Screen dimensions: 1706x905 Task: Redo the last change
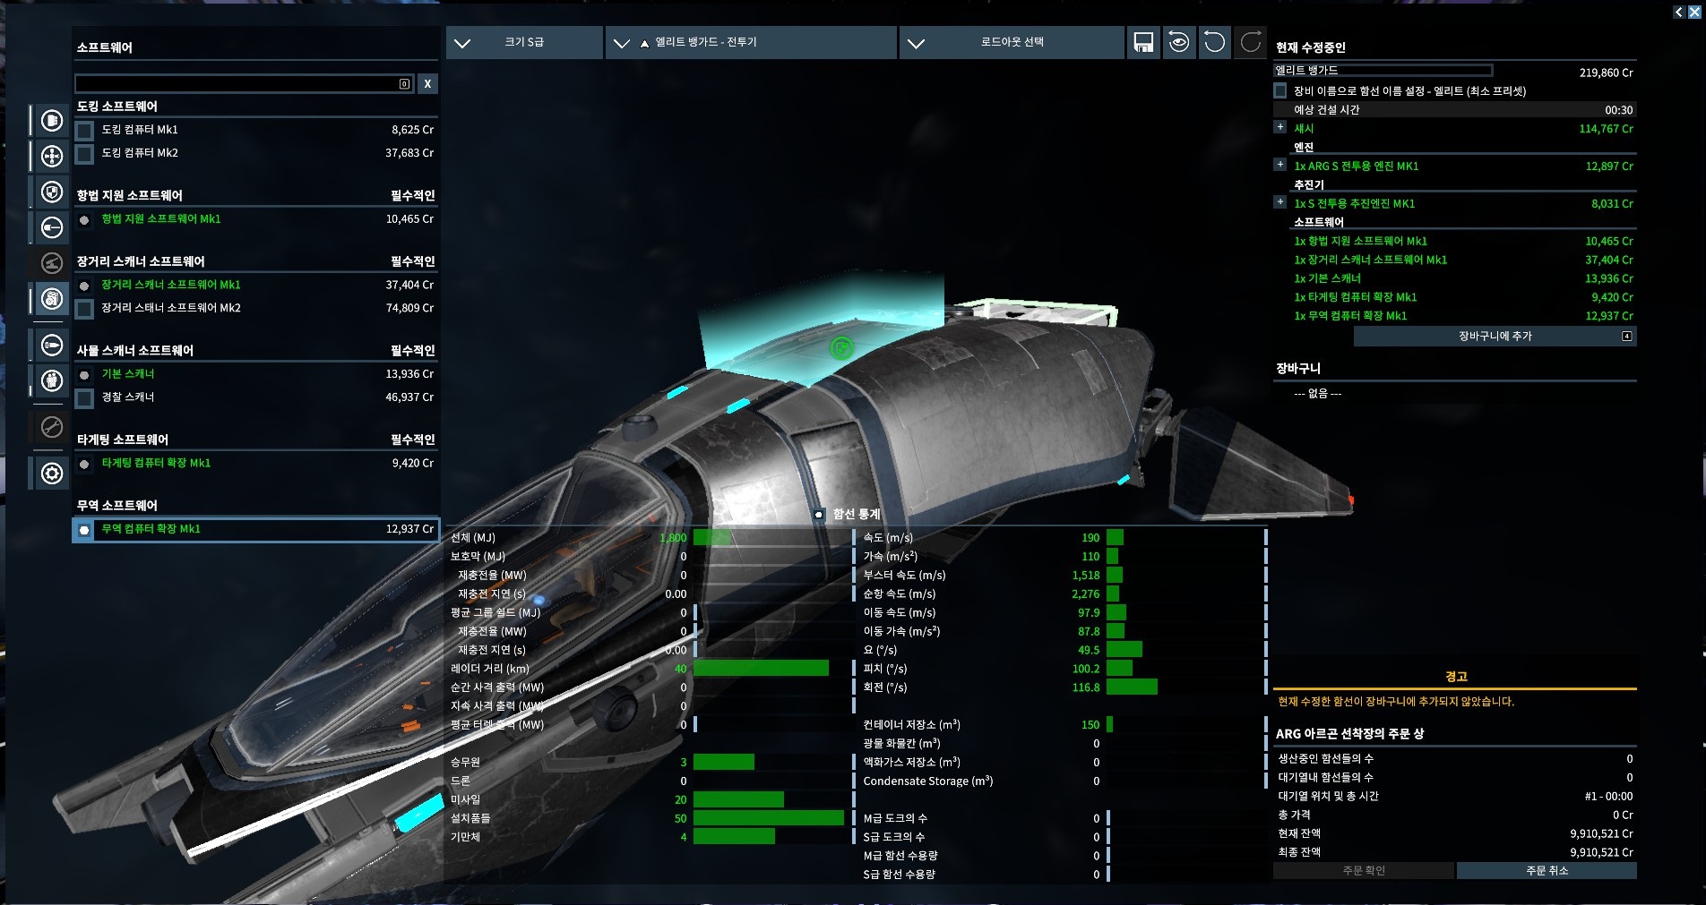click(x=1251, y=42)
